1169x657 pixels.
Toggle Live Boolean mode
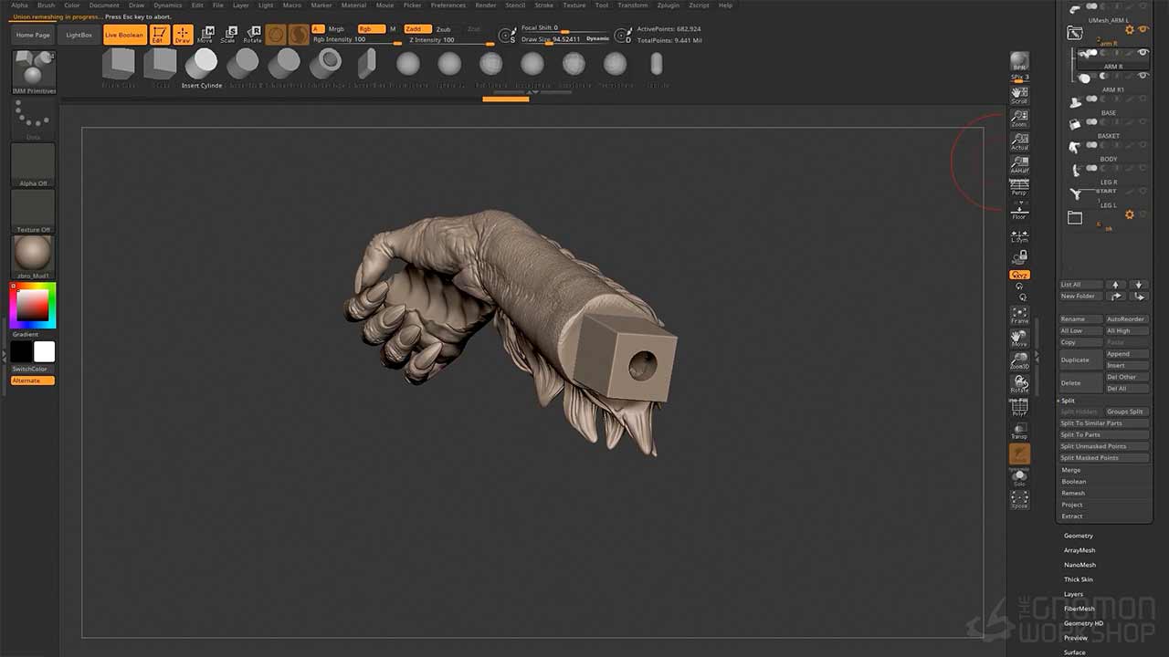click(x=124, y=35)
